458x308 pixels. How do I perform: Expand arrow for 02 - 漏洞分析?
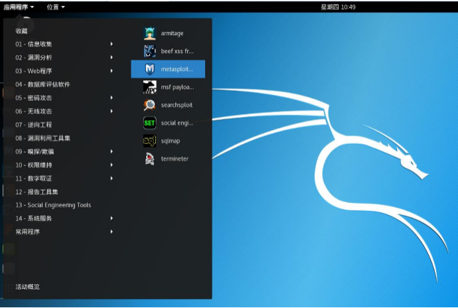click(112, 57)
